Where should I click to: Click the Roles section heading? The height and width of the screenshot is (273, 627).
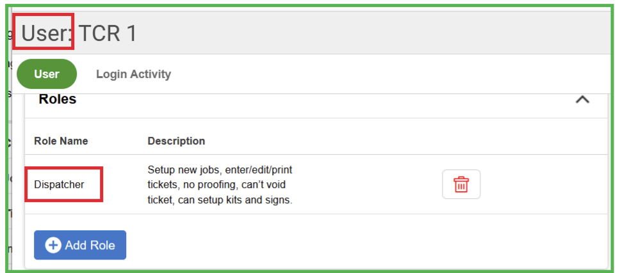58,100
